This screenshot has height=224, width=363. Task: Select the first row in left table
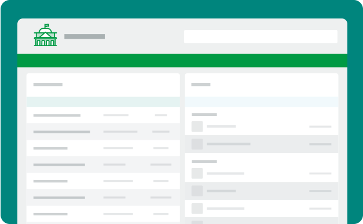coord(103,115)
